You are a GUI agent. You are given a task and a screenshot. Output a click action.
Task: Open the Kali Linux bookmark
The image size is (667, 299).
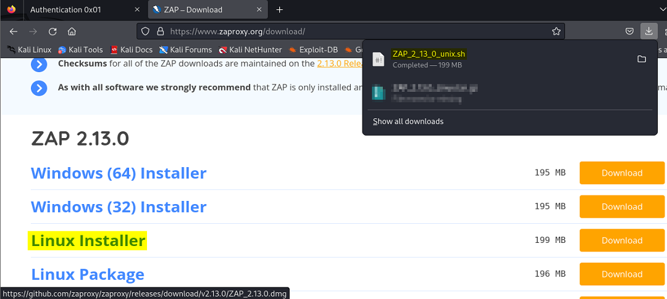pos(29,50)
